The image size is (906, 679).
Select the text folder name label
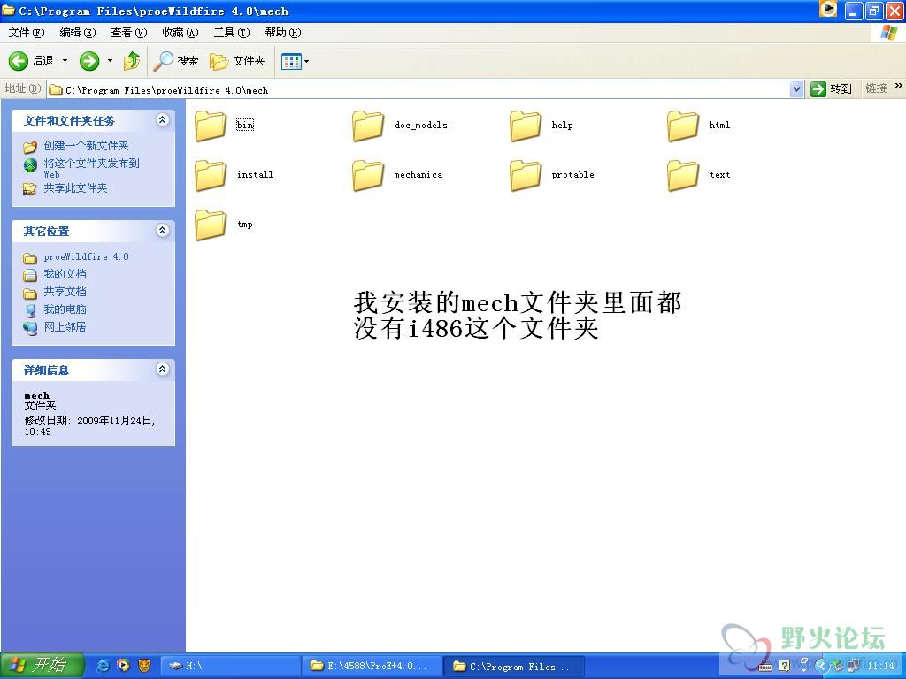pyautogui.click(x=720, y=174)
